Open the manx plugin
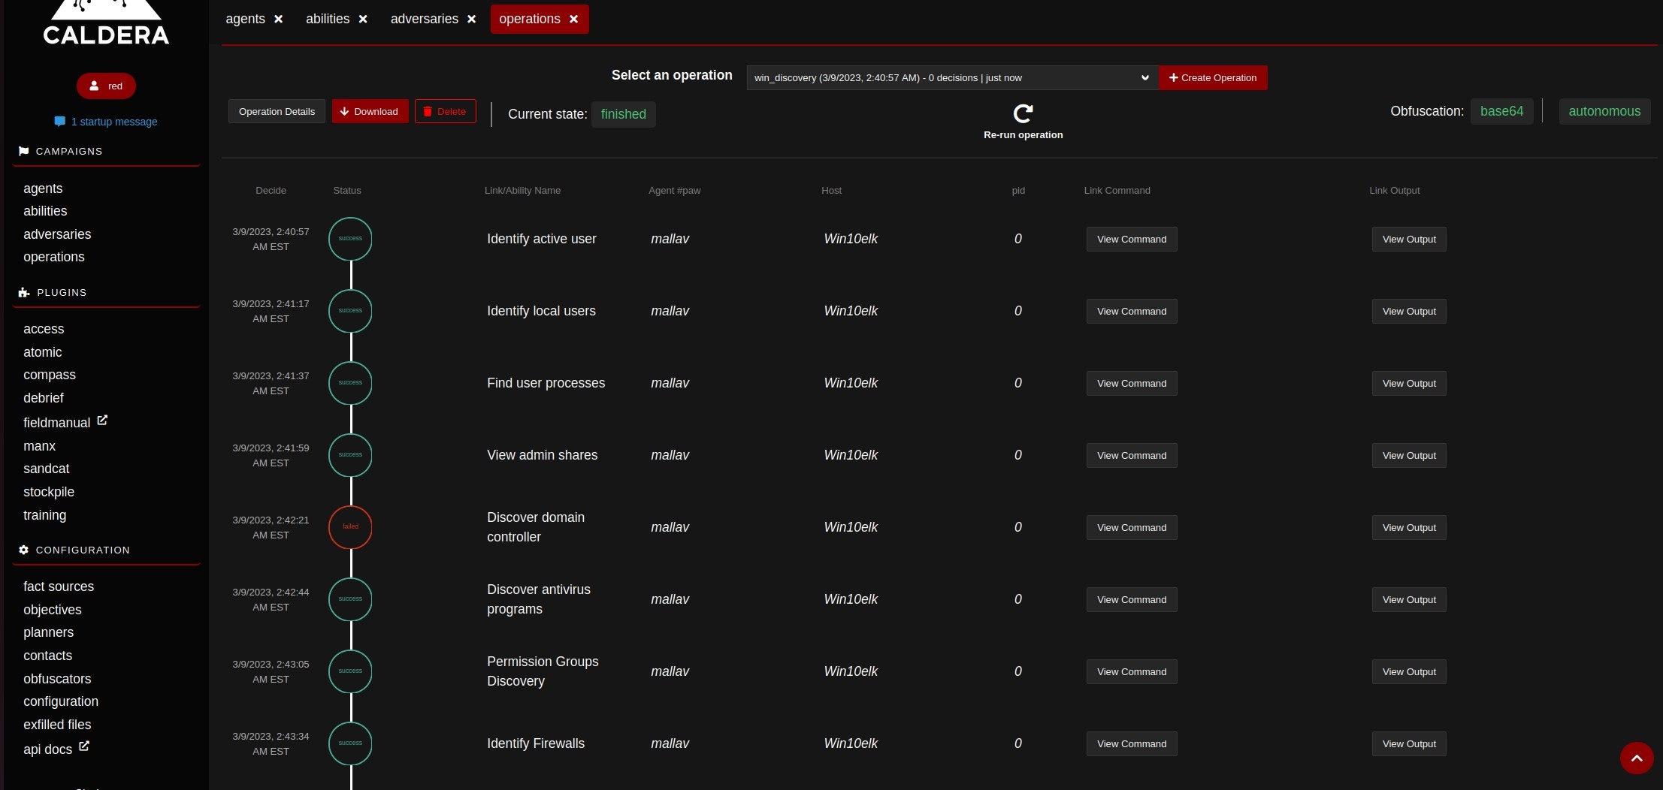Screen dimensions: 1663x790 pos(39,446)
